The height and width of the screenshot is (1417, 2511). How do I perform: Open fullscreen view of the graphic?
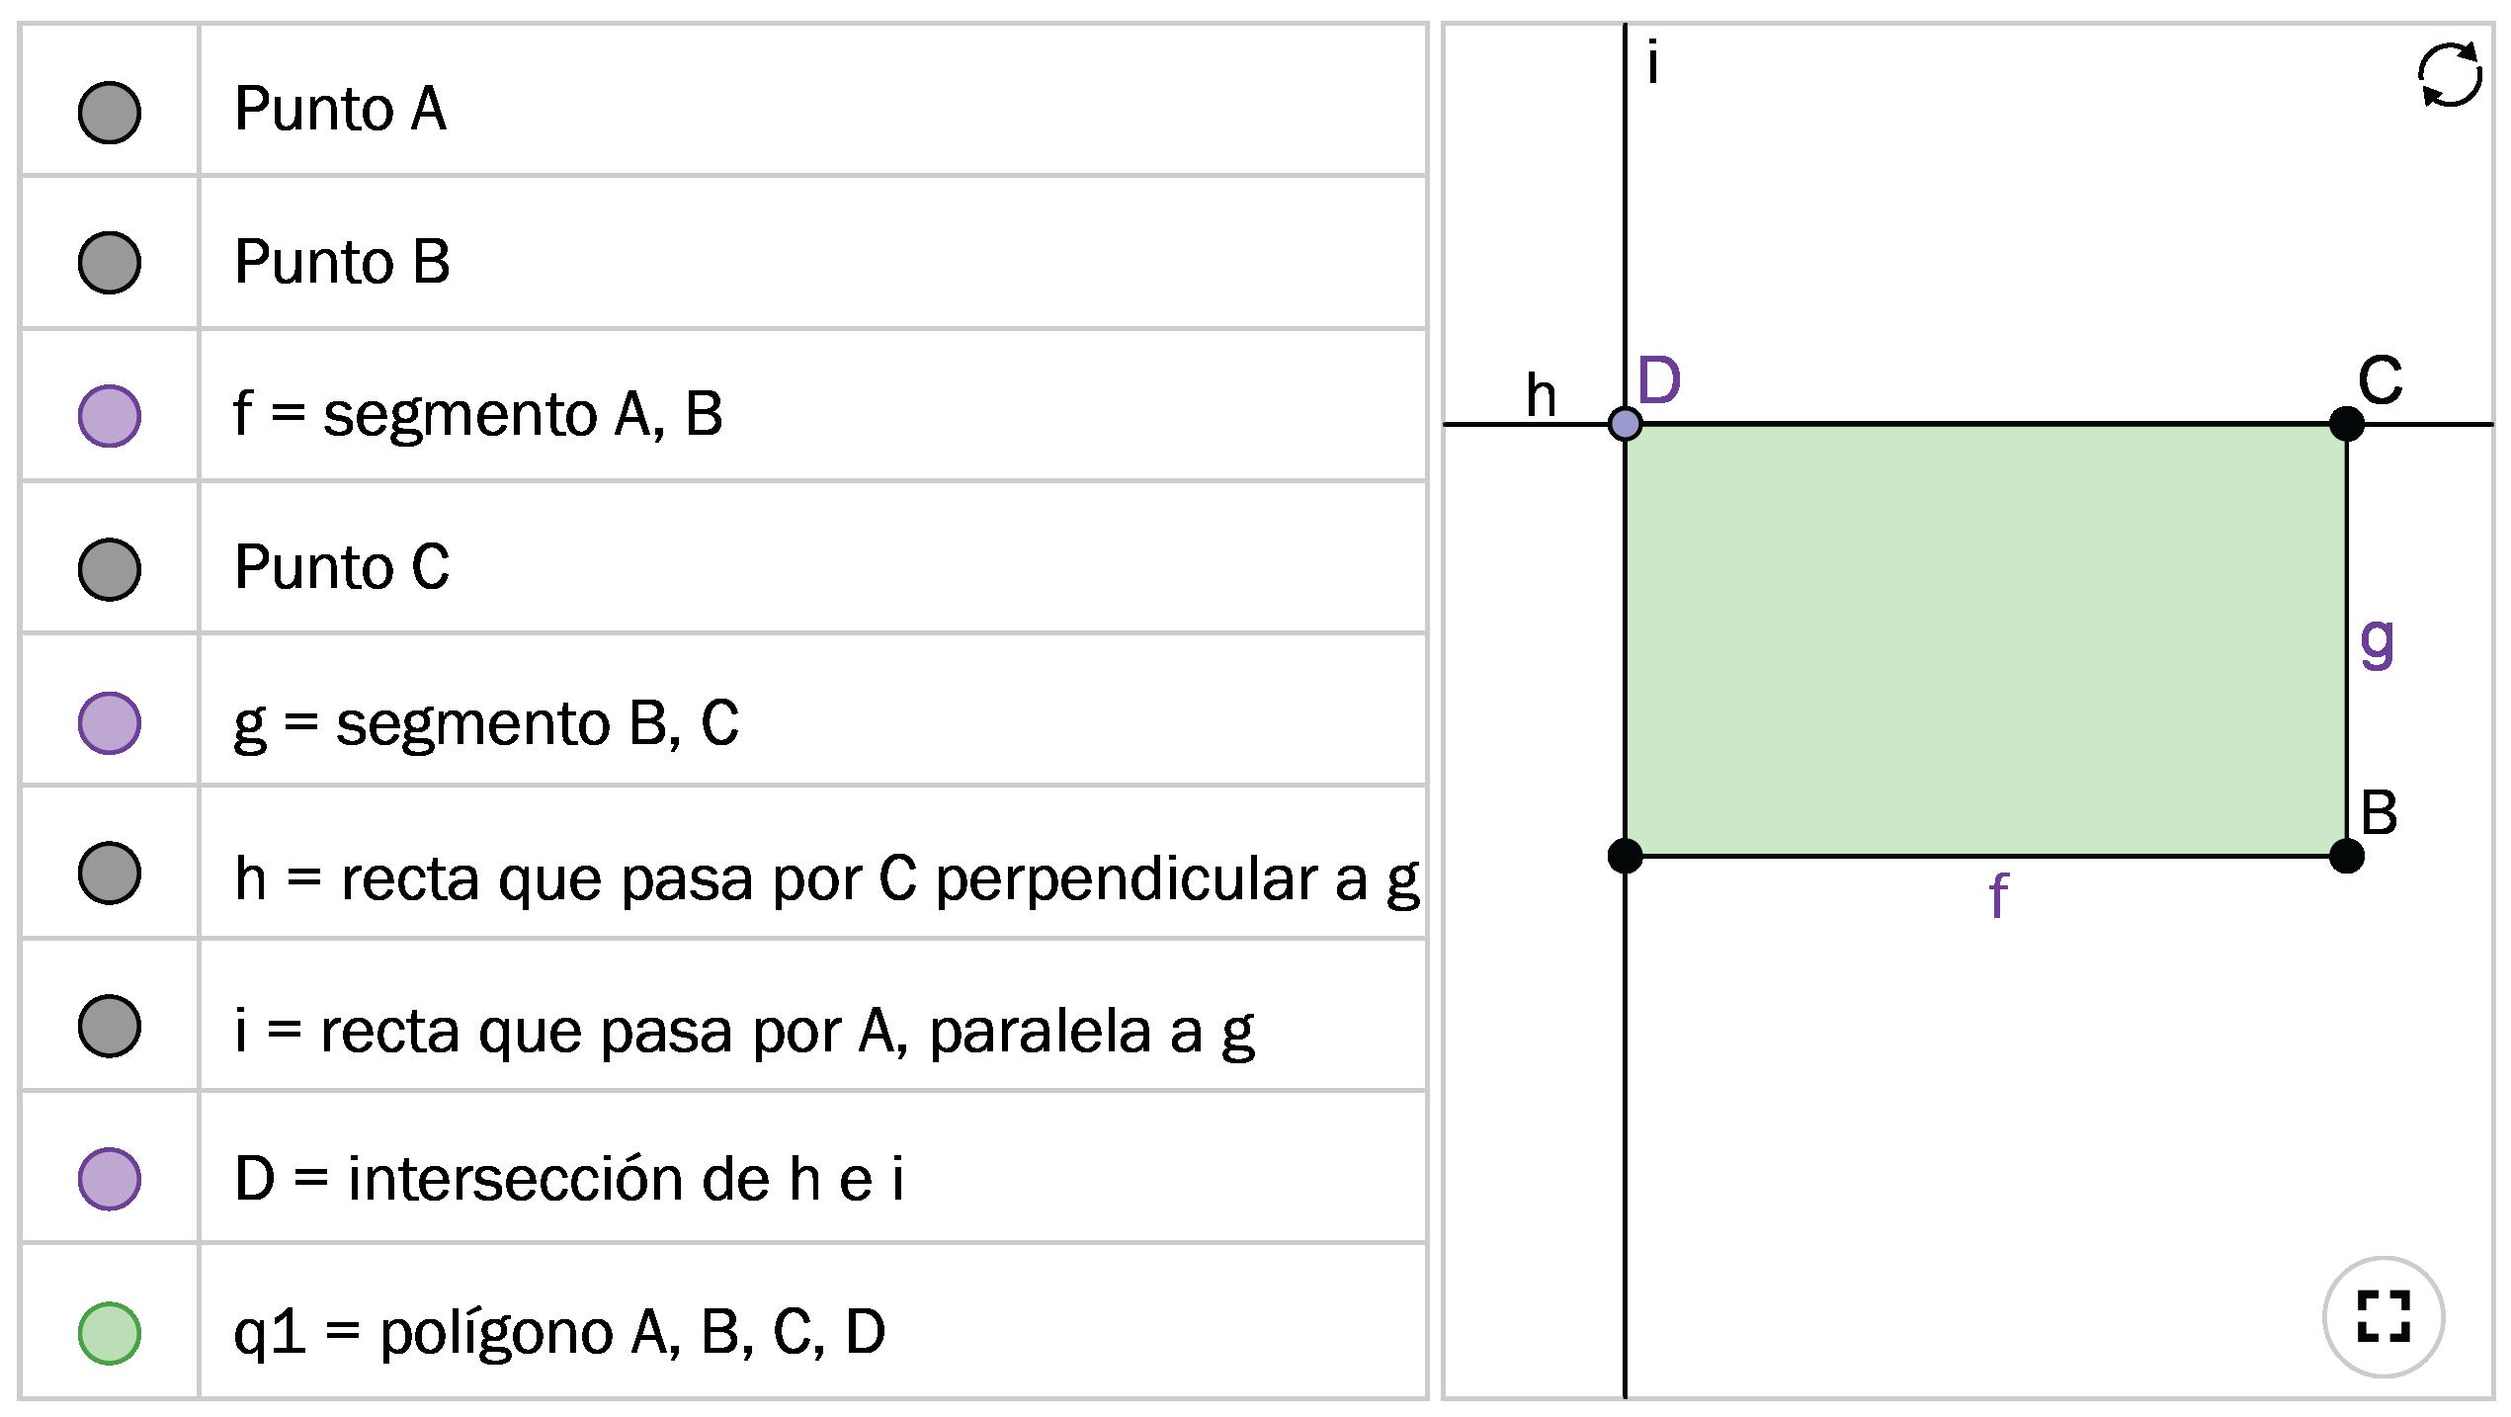2383,1316
